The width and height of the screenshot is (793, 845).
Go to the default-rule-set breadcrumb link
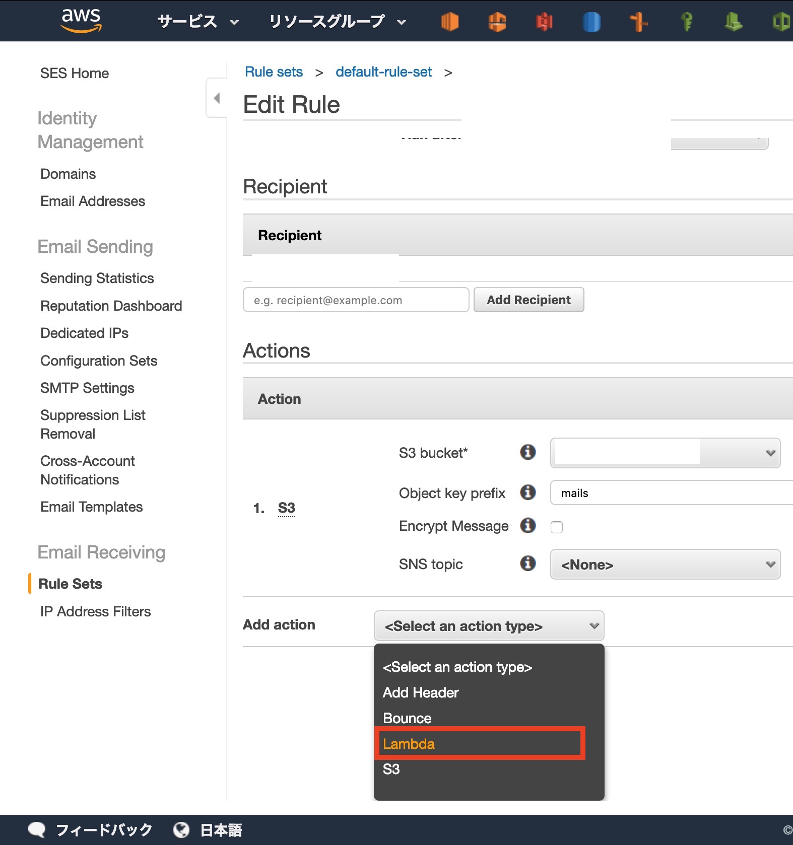[383, 72]
